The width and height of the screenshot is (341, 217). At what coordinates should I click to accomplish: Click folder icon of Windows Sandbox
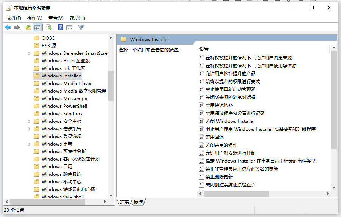tap(36, 114)
